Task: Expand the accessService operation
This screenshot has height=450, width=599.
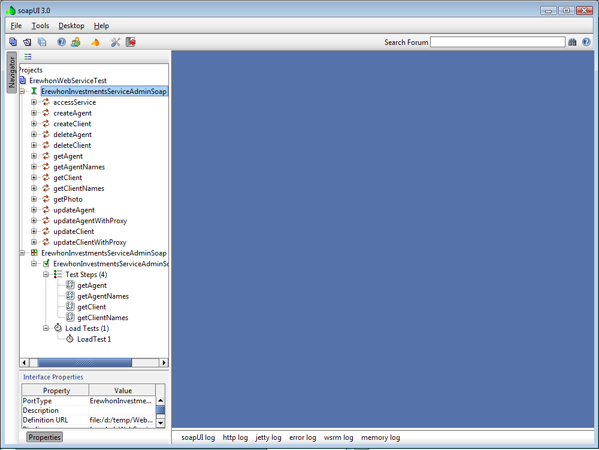Action: 34,102
